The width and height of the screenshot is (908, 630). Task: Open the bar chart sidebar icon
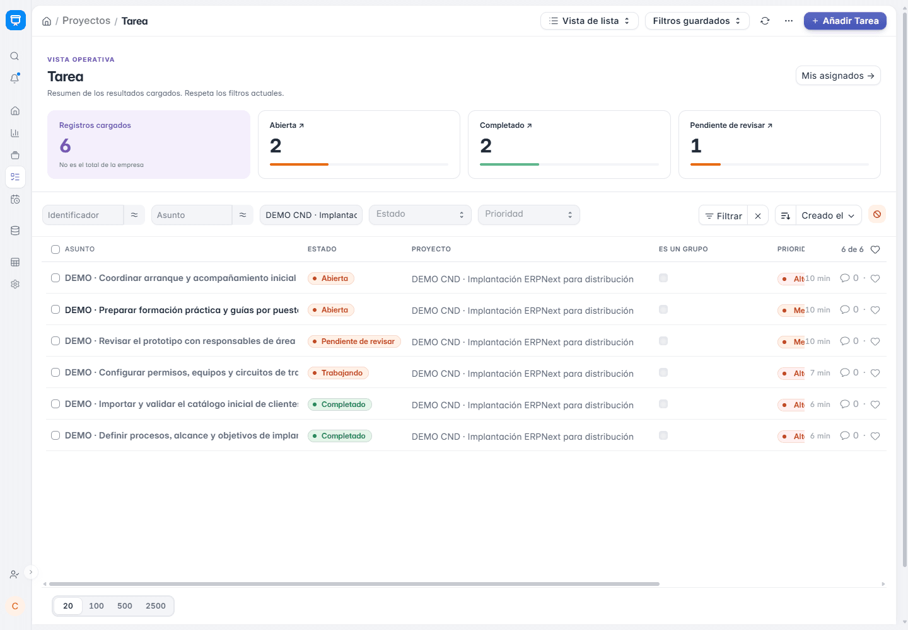tap(15, 133)
